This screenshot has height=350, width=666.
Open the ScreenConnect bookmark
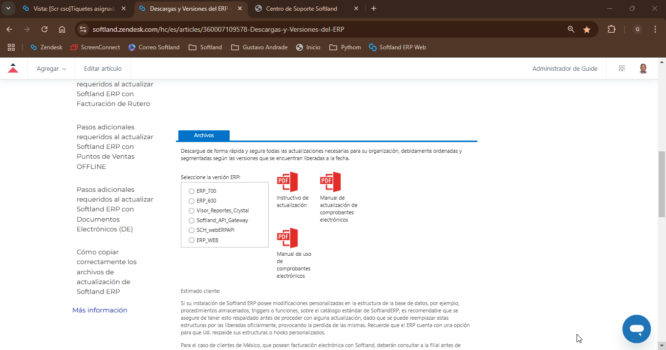click(95, 47)
